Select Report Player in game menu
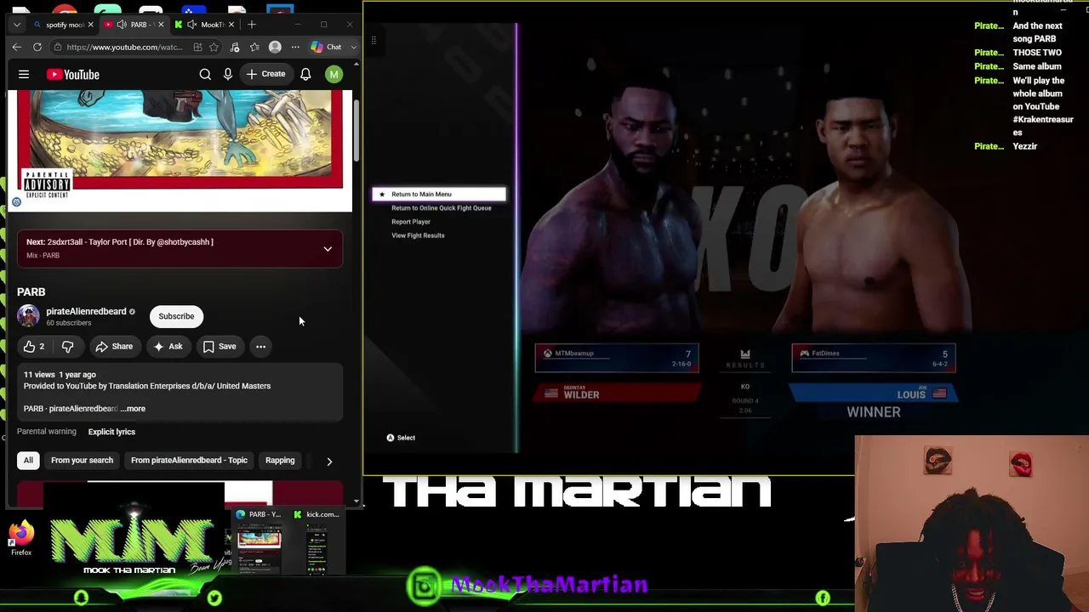Image resolution: width=1089 pixels, height=612 pixels. [411, 222]
